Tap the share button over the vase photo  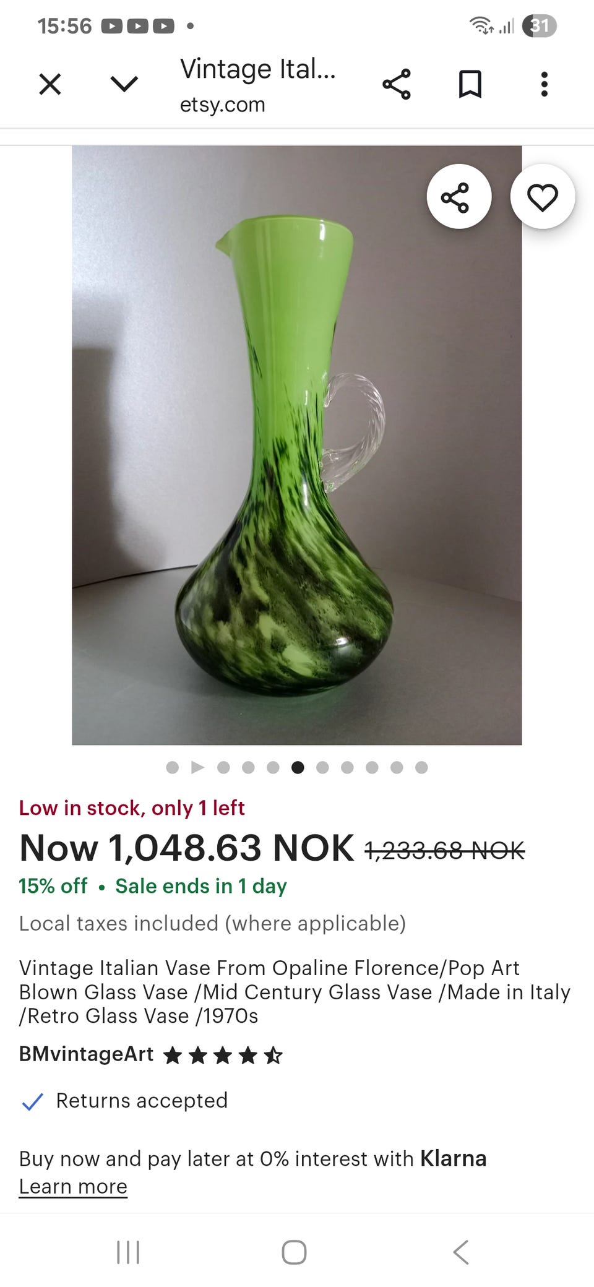pyautogui.click(x=459, y=197)
